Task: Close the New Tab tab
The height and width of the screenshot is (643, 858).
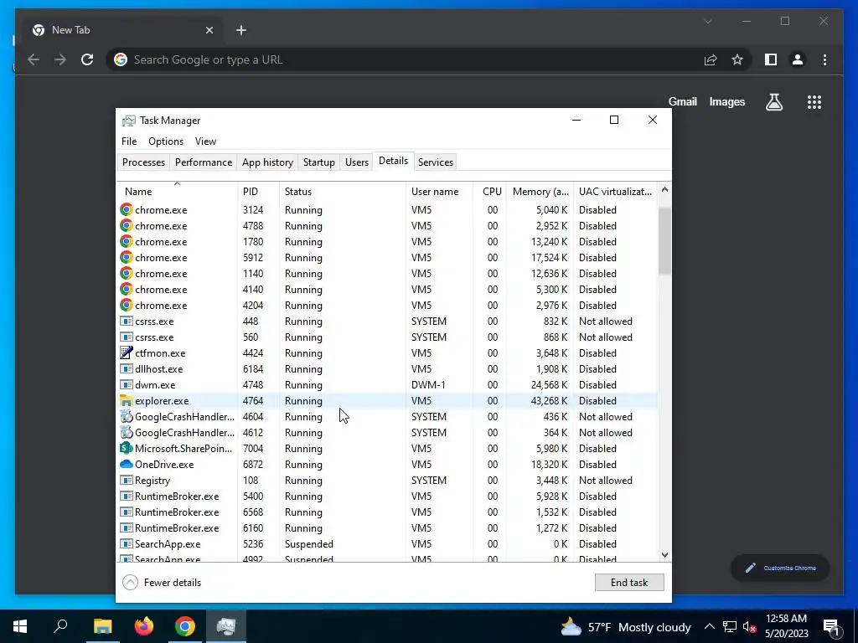Action: 209,30
